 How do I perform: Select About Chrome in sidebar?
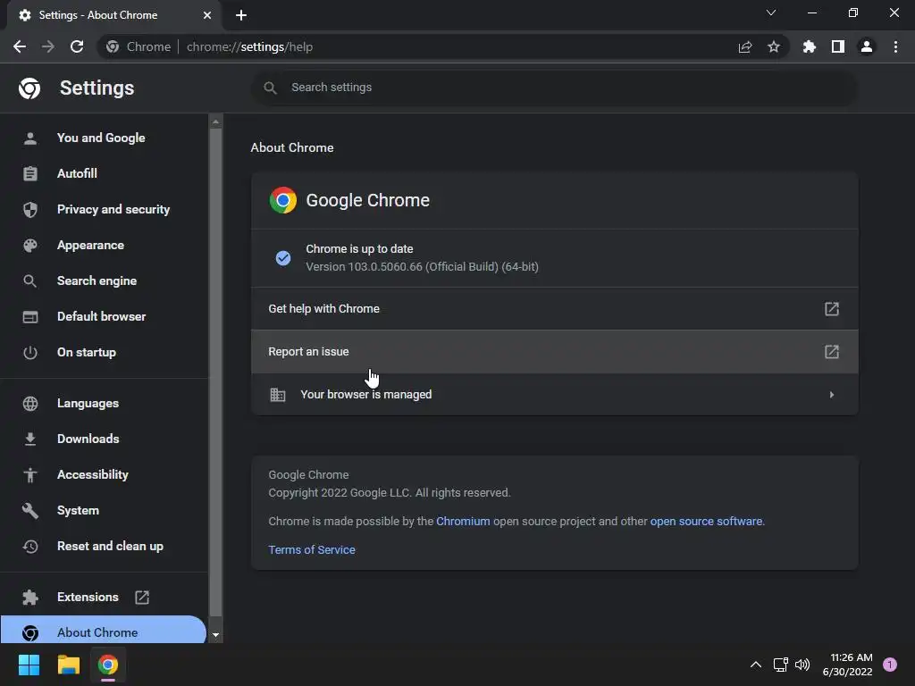tap(104, 632)
